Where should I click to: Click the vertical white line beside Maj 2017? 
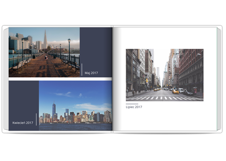pyautogui.click(x=82, y=70)
